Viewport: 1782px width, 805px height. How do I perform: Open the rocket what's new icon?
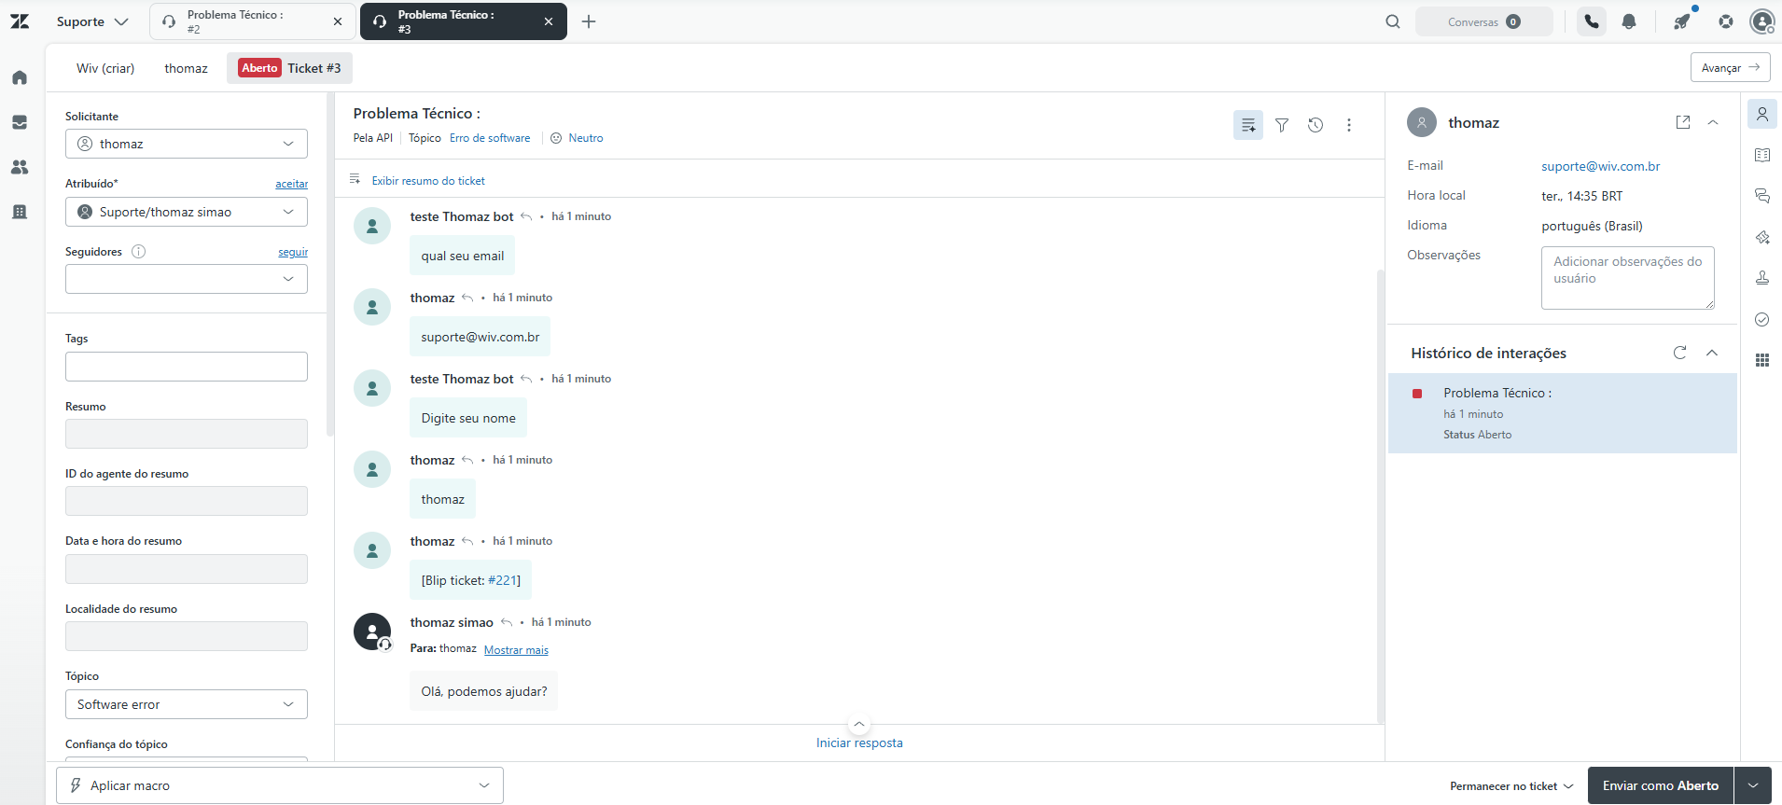point(1682,21)
